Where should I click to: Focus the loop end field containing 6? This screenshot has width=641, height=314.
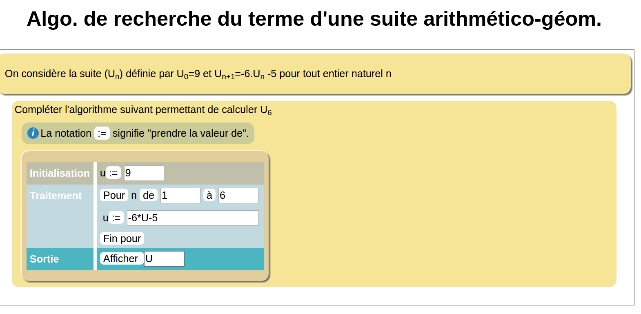pyautogui.click(x=238, y=196)
